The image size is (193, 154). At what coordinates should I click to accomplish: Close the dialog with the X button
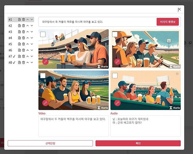click(179, 10)
